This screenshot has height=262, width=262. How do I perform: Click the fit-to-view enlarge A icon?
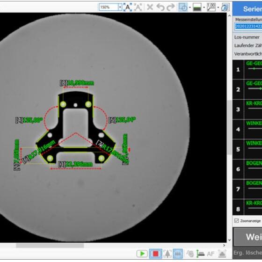(x=128, y=7)
